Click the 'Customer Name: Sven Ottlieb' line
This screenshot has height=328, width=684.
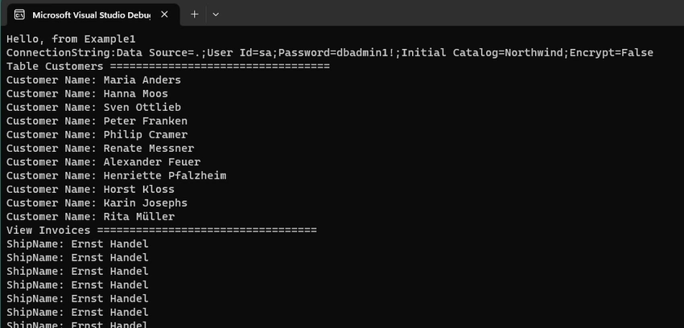click(x=93, y=107)
